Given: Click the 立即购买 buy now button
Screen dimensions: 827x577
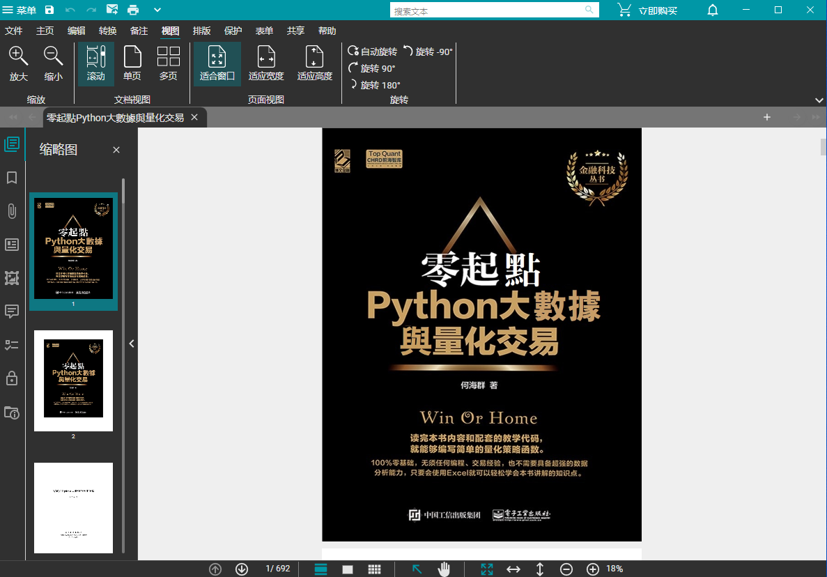Looking at the screenshot, I should point(648,10).
